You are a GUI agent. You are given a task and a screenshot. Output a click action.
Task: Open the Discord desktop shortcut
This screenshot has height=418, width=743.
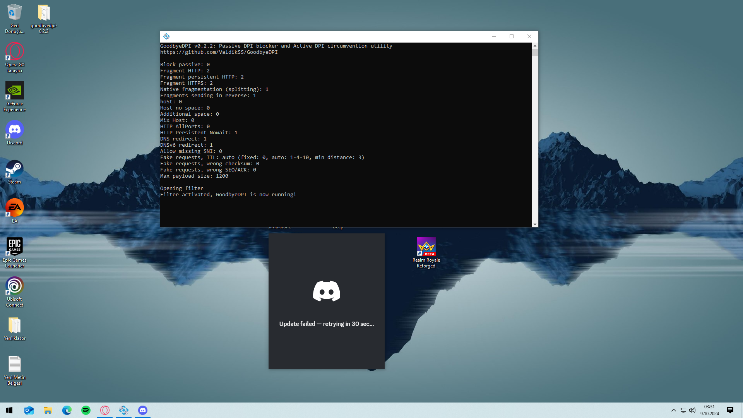pos(15,131)
